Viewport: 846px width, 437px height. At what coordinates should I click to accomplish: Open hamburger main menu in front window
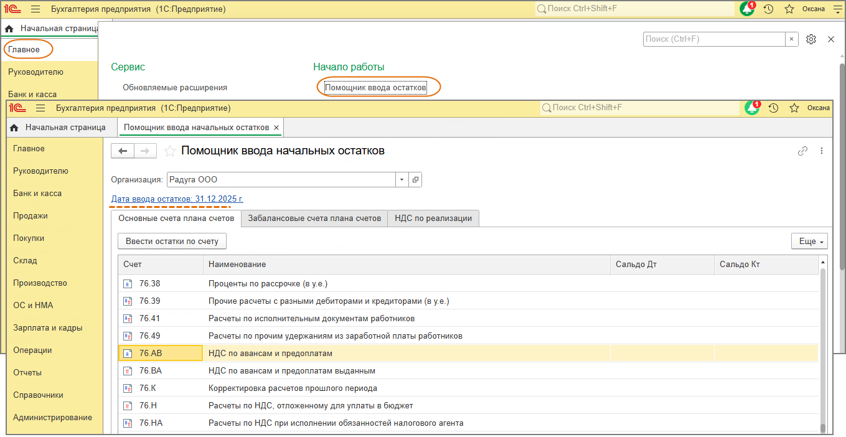coord(40,108)
